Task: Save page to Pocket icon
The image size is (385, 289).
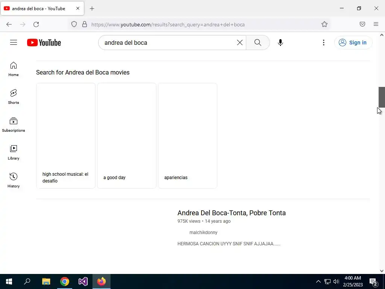Action: [x=362, y=24]
